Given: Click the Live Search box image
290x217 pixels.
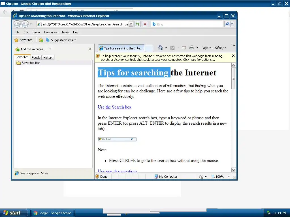Looking at the screenshot, I should point(117,139).
